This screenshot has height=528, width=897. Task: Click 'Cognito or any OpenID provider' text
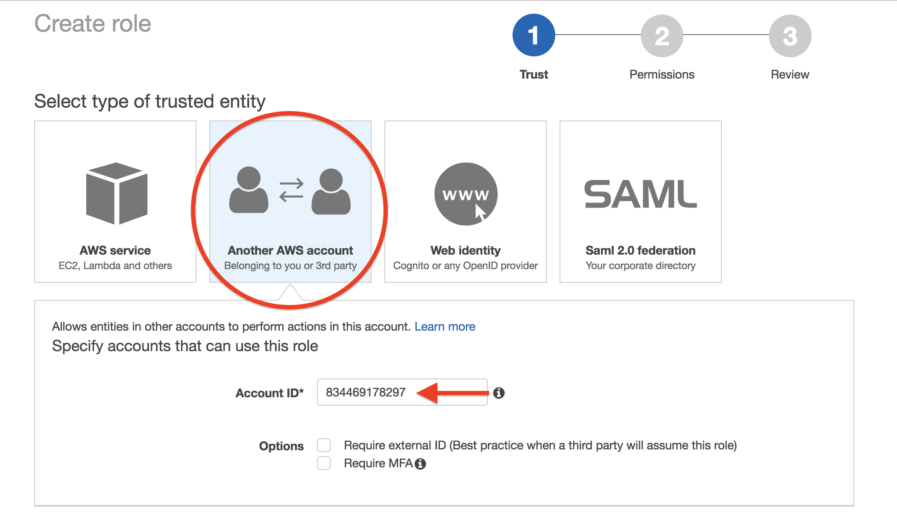[466, 266]
